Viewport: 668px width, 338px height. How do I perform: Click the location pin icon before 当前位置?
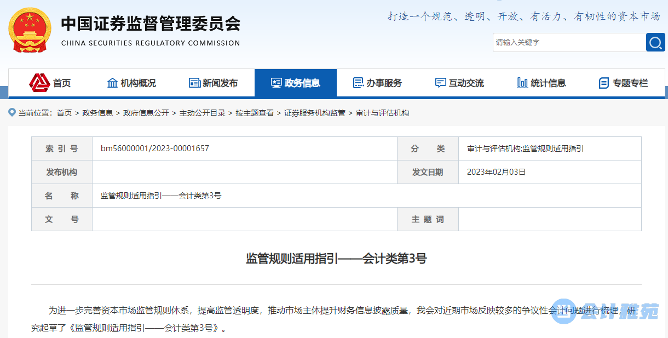coord(12,112)
